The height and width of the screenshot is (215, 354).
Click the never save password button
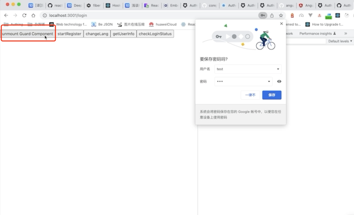click(x=250, y=95)
